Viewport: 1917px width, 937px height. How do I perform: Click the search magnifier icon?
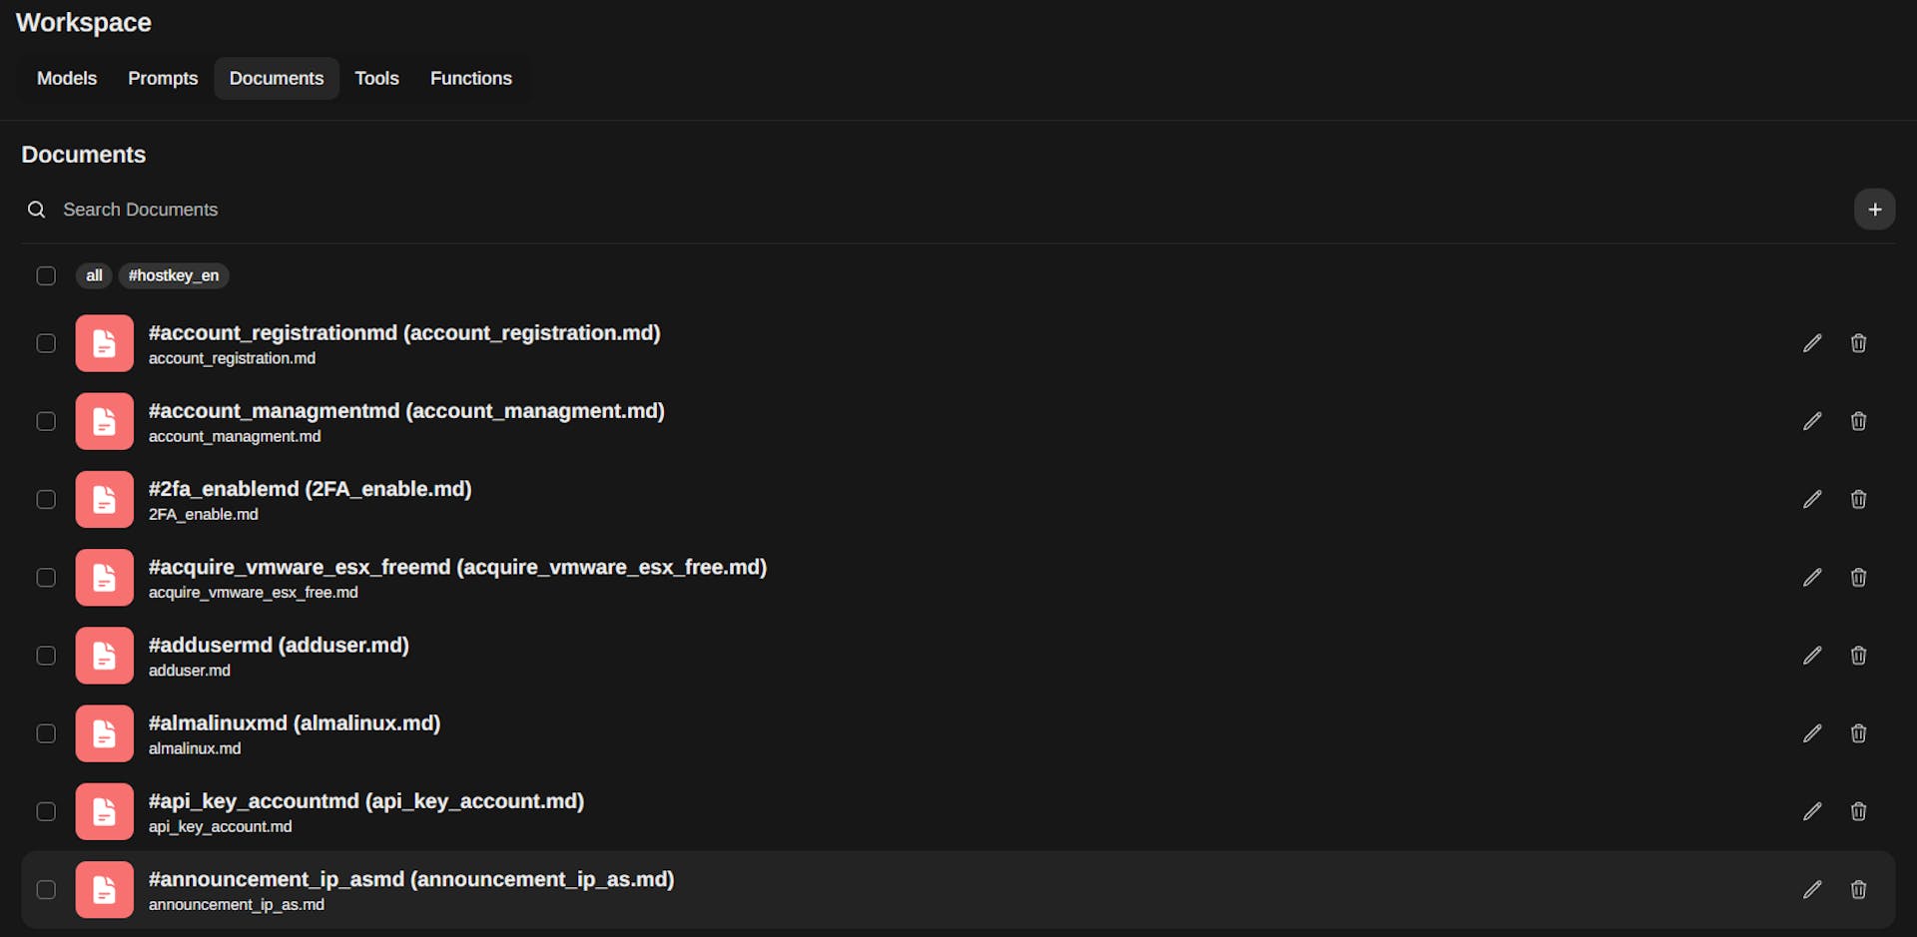[35, 210]
